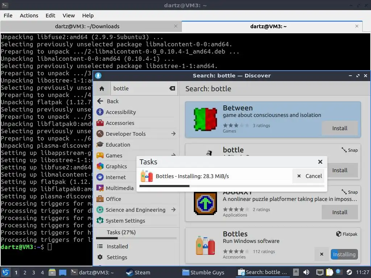Clear the bottle search text
Image resolution: width=371 pixels, height=278 pixels.
tap(172, 88)
